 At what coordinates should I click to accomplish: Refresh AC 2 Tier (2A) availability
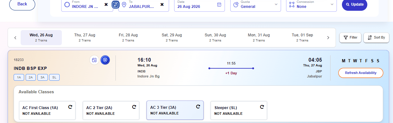point(134,107)
